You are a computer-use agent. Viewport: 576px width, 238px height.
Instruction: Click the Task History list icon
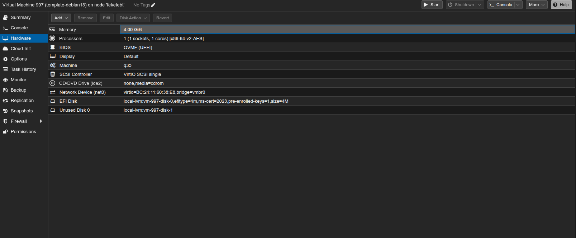pos(5,69)
